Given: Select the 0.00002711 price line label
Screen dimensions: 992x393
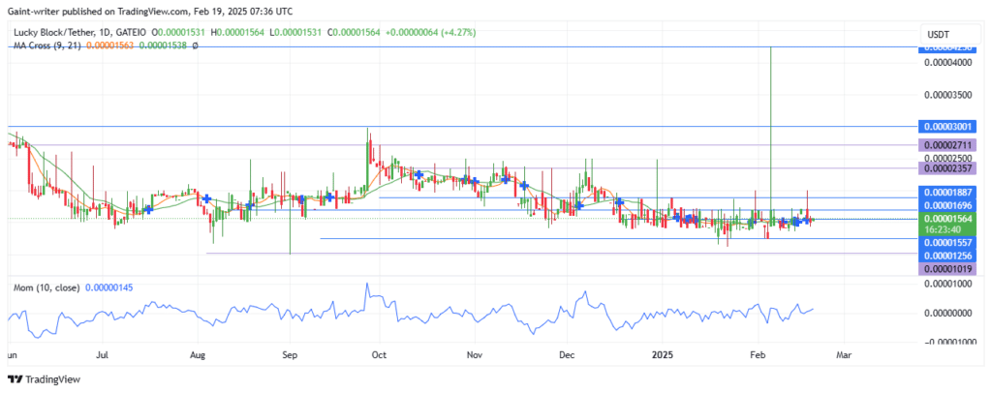Looking at the screenshot, I should click(947, 145).
